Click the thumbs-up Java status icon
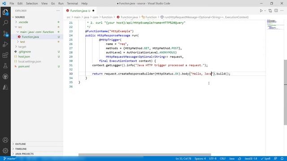 tap(239, 159)
